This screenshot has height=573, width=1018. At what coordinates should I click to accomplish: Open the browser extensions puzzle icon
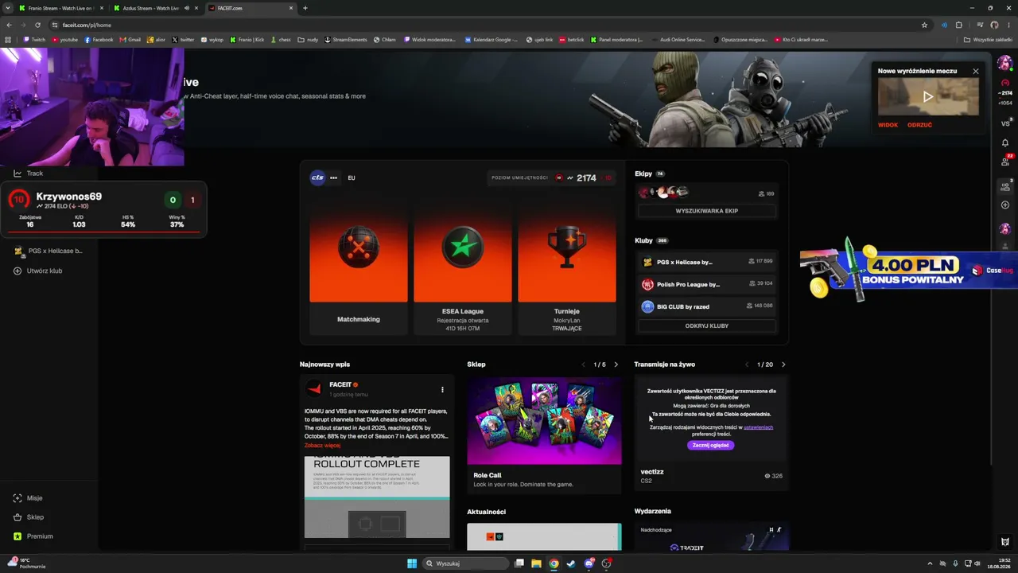point(959,25)
